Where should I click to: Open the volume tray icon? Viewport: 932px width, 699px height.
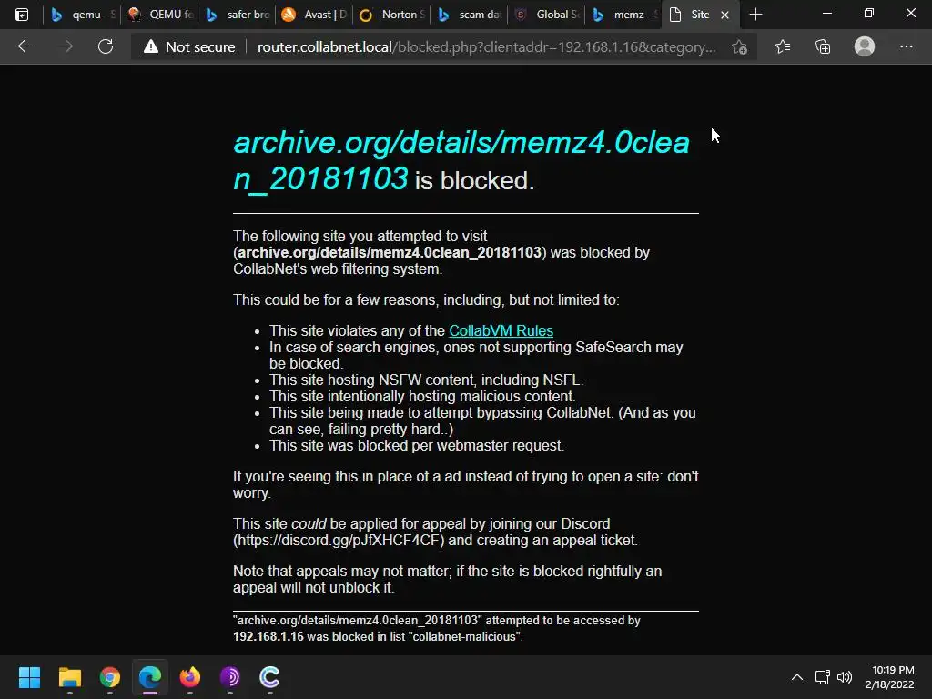click(x=845, y=677)
